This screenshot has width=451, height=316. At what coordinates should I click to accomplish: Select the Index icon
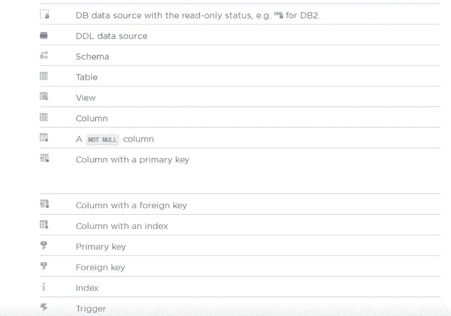tap(44, 288)
